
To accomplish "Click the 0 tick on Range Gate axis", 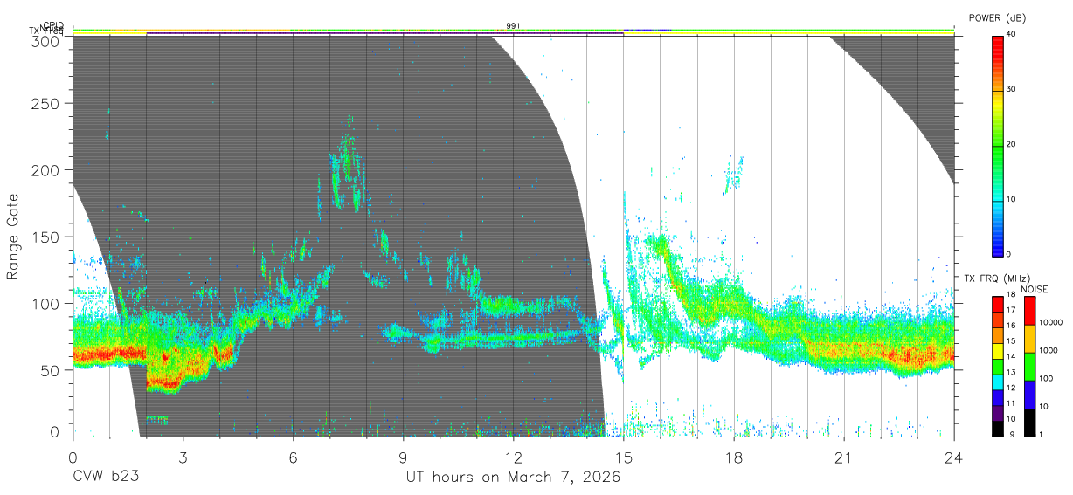I will pyautogui.click(x=55, y=432).
